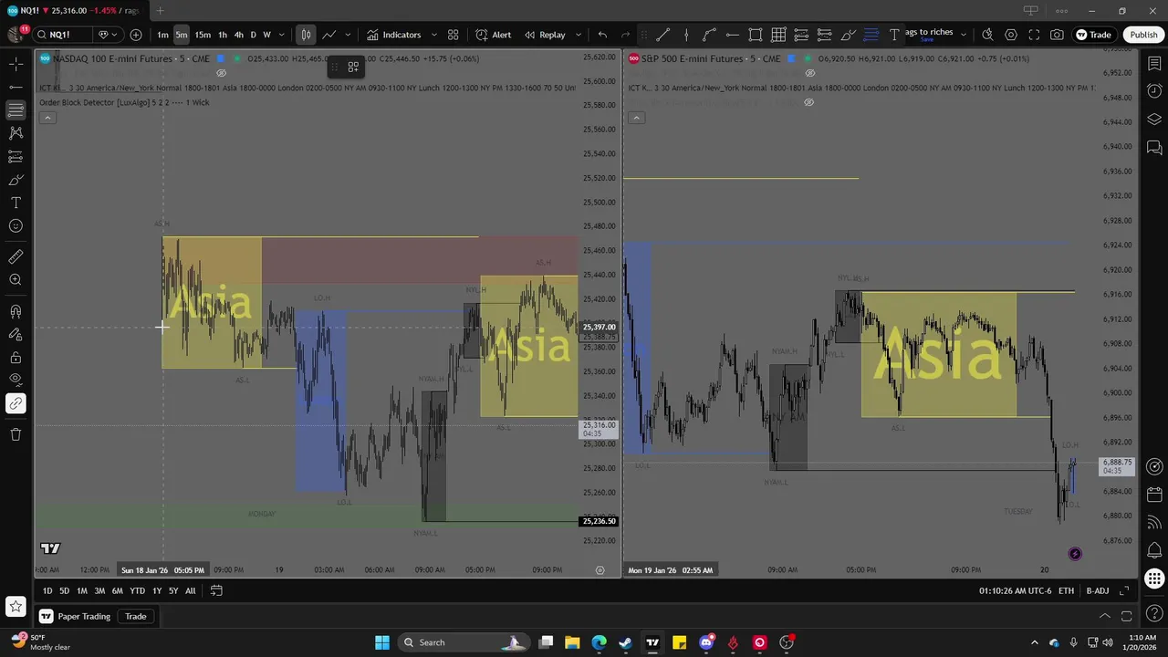This screenshot has width=1168, height=657.
Task: Start bar Replay mode
Action: [x=545, y=35]
